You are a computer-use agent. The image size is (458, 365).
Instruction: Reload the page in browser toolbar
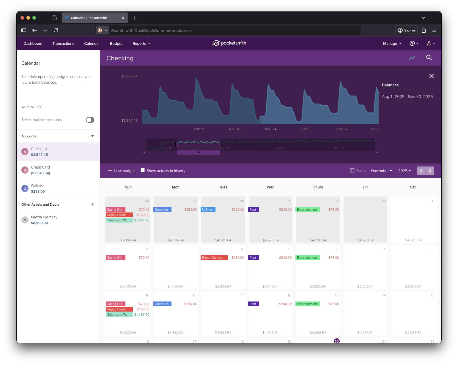(x=56, y=30)
